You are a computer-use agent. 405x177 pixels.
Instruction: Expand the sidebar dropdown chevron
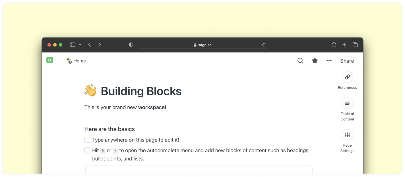(80, 45)
